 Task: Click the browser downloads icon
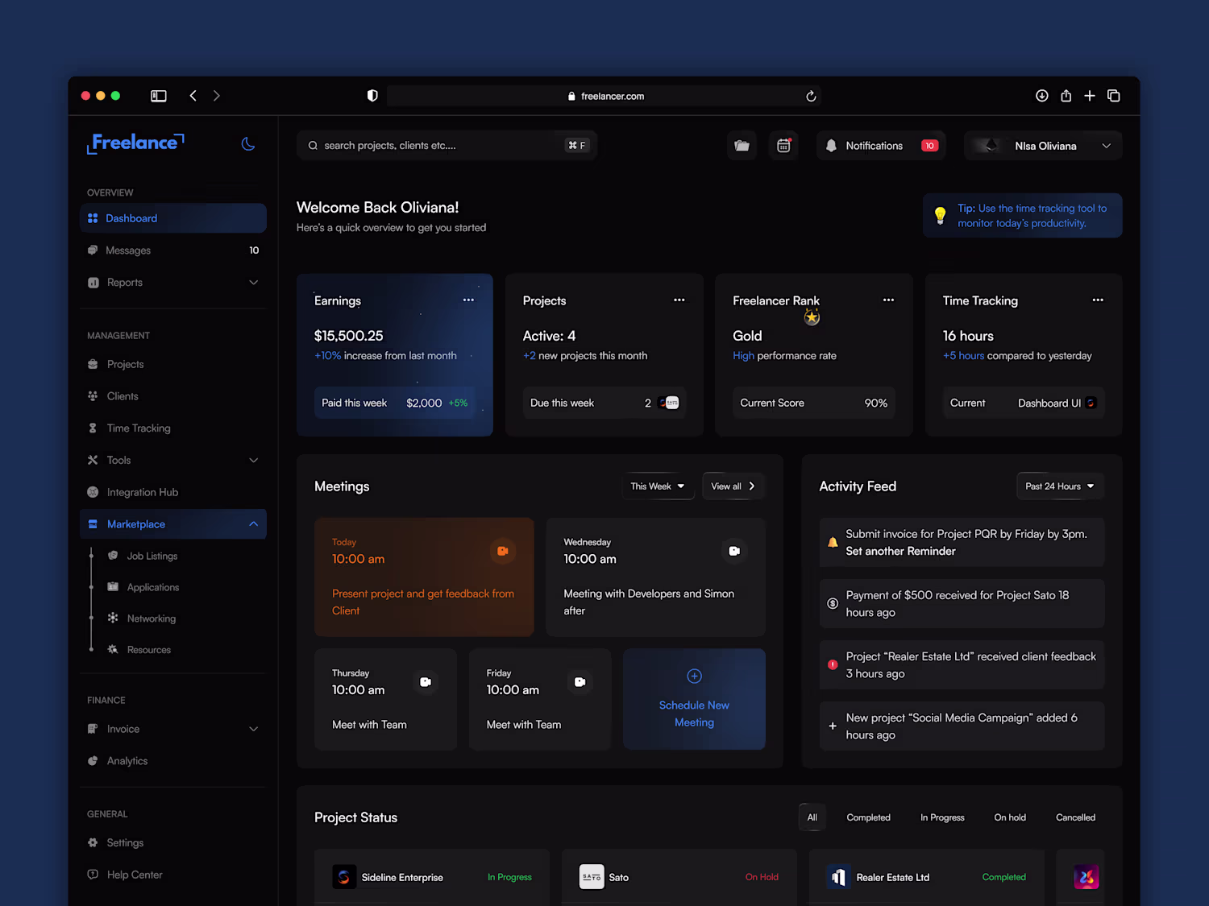tap(1042, 96)
